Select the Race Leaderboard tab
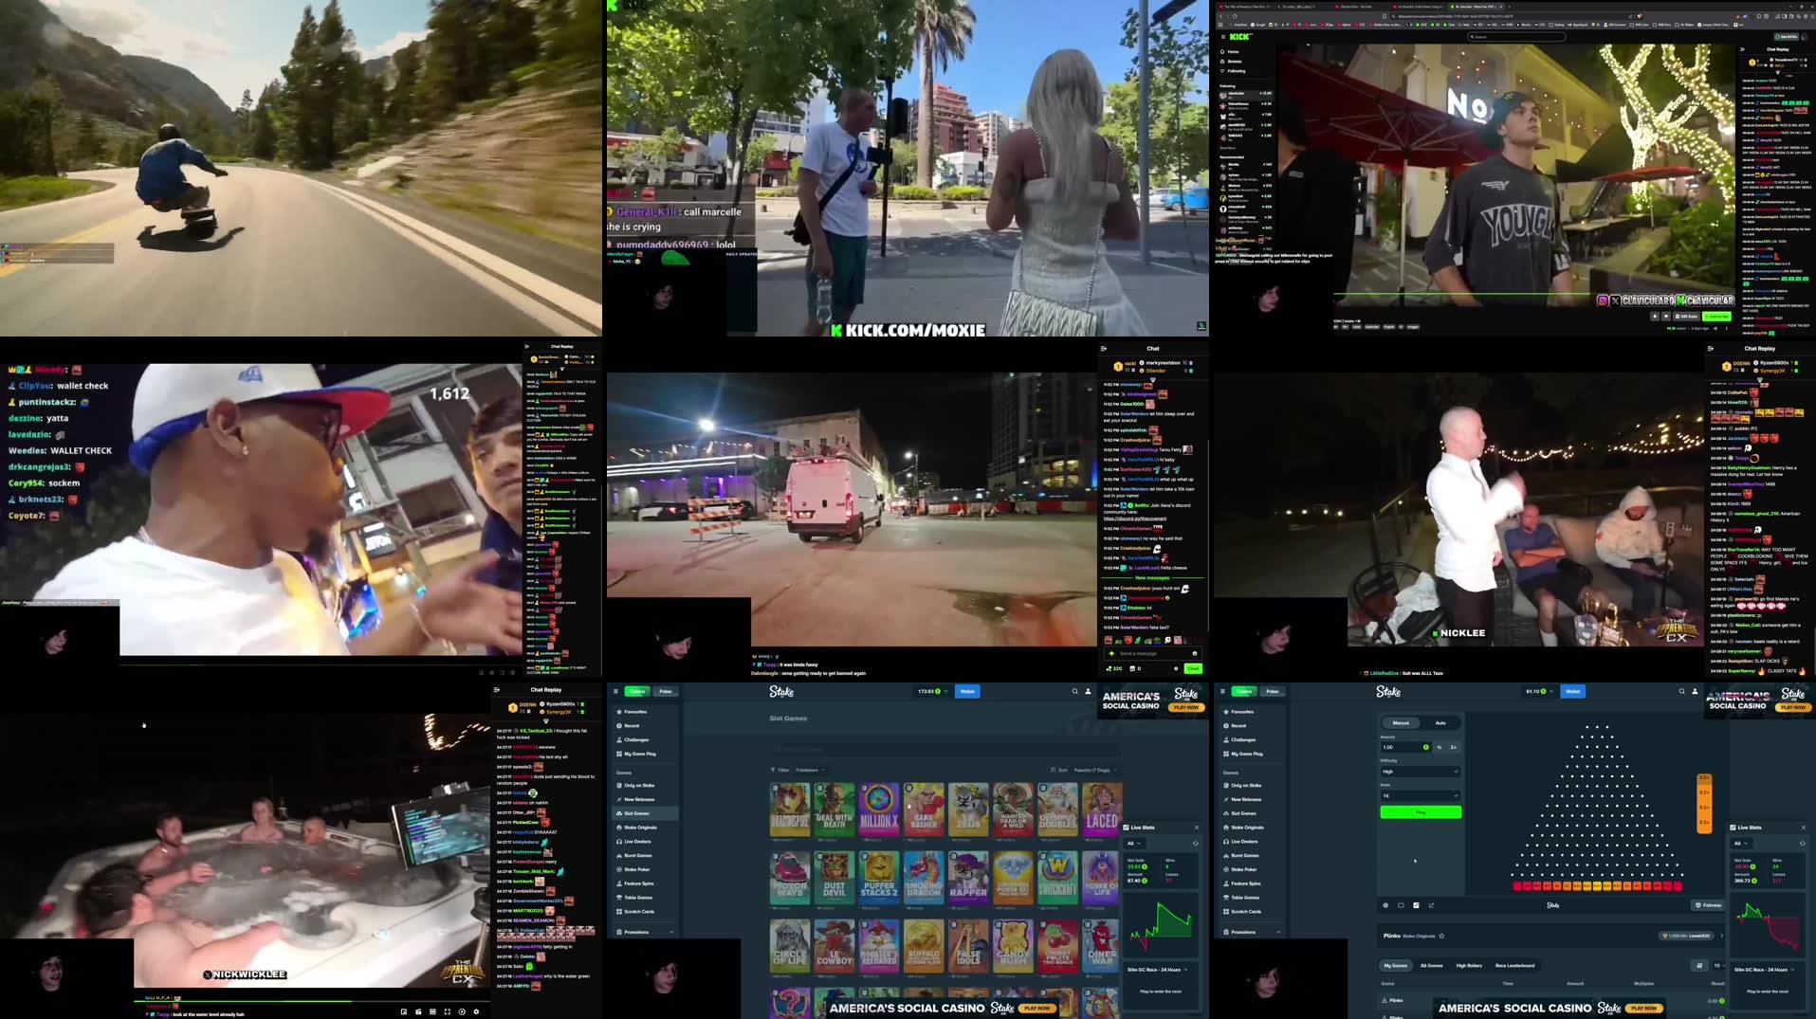 point(1514,966)
